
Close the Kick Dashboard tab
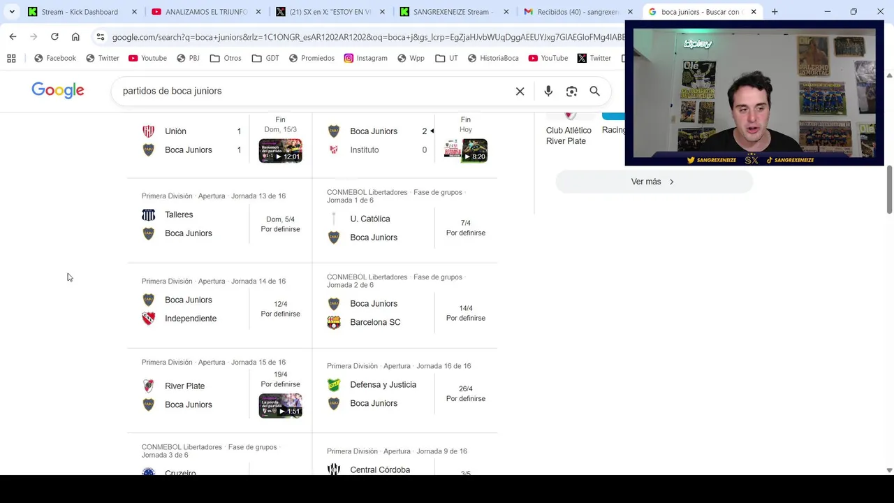click(135, 12)
